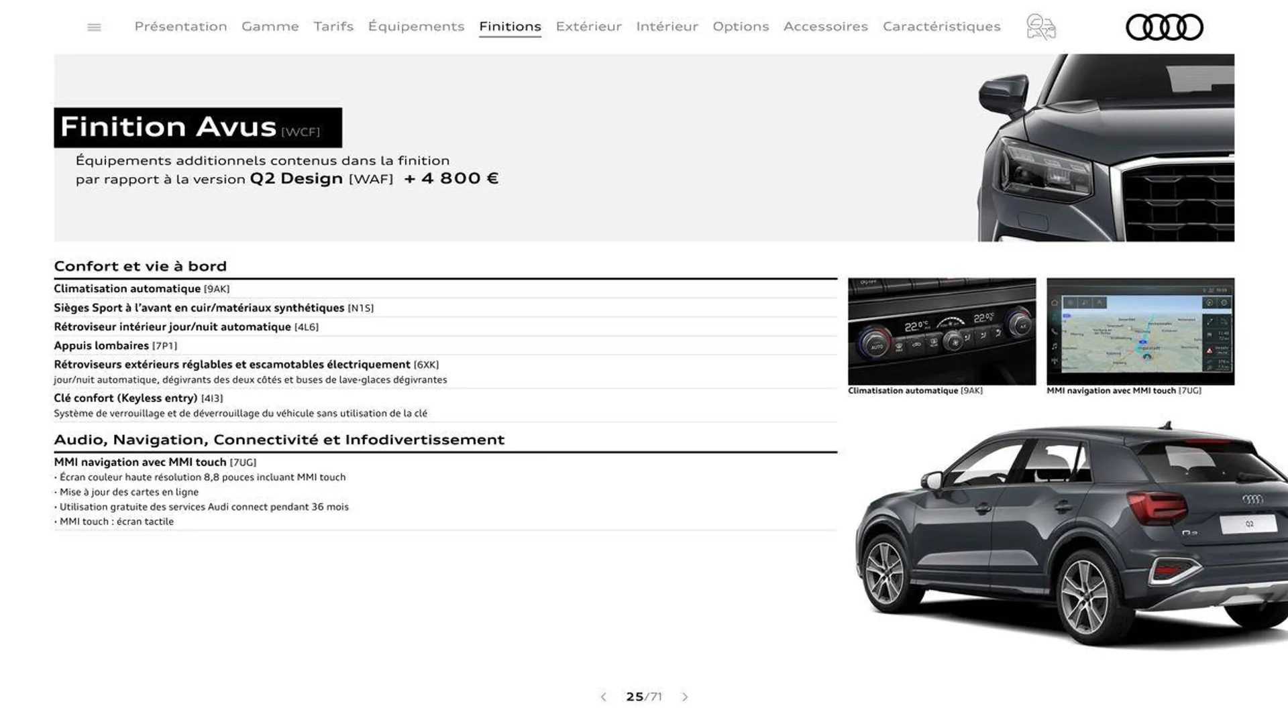
Task: Open the Accessoires tab
Action: pyautogui.click(x=826, y=27)
